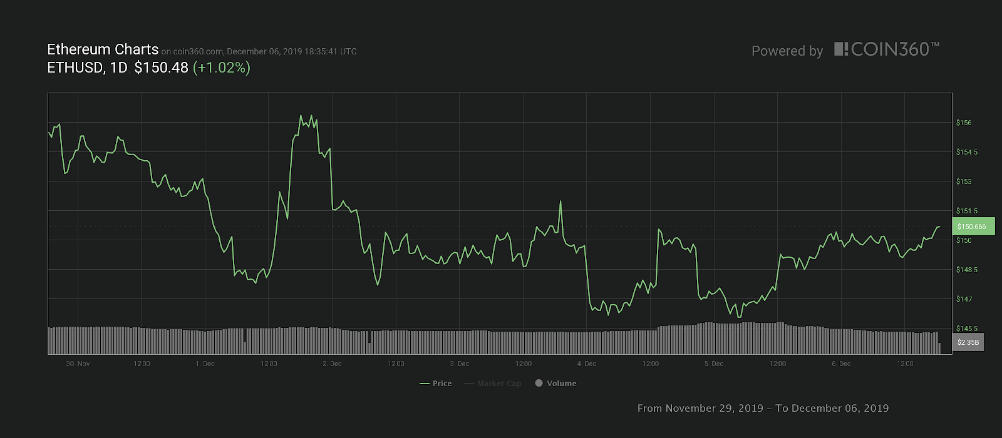
Task: Click the $145.5 axis label
Action: (x=966, y=328)
